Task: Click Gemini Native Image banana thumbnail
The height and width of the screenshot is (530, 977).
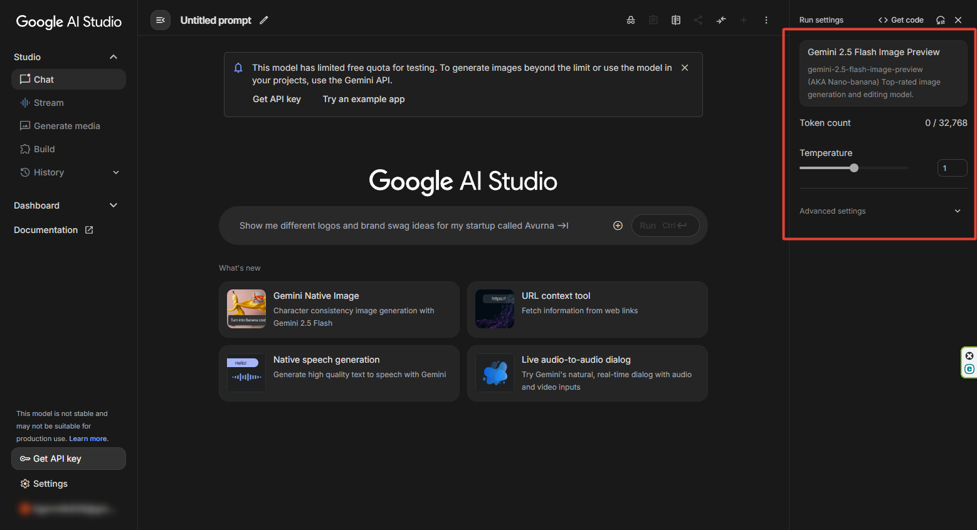Action: pyautogui.click(x=246, y=309)
